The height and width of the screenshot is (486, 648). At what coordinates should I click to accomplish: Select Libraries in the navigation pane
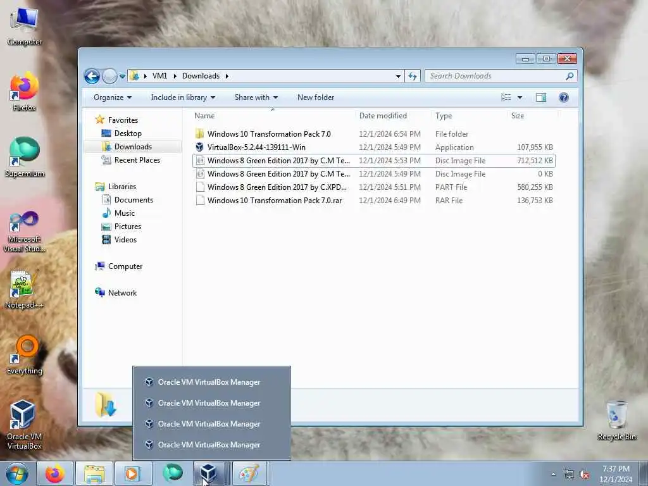coord(122,187)
